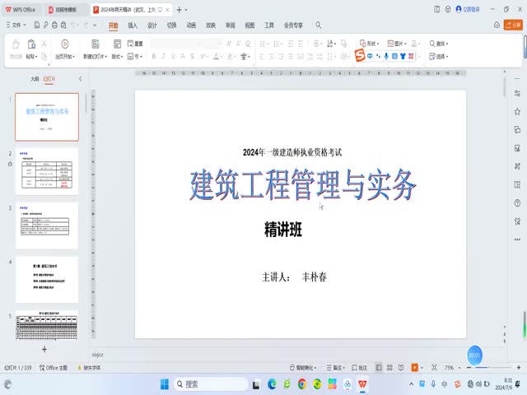Open Google Chrome from taskbar
Viewport: 527px width, 395px height.
[x=302, y=384]
